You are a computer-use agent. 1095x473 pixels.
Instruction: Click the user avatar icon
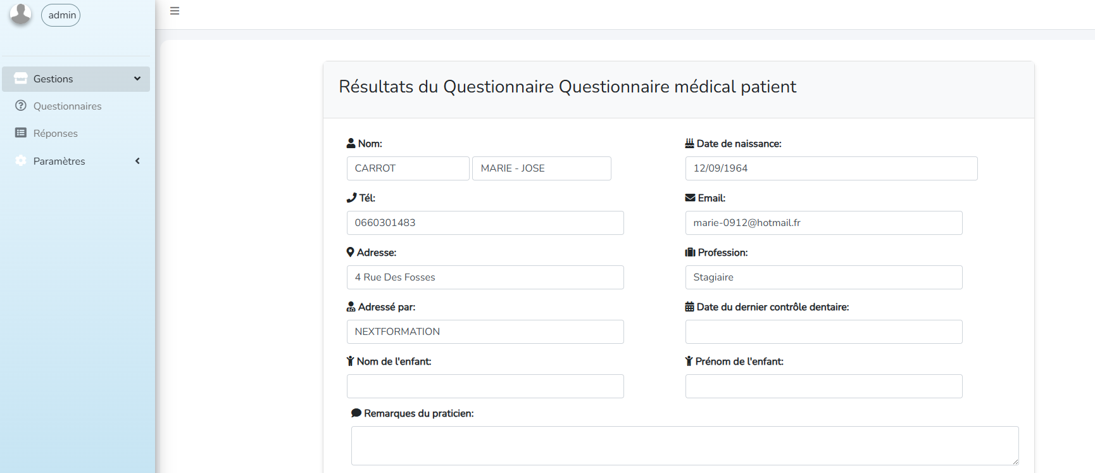pyautogui.click(x=21, y=13)
